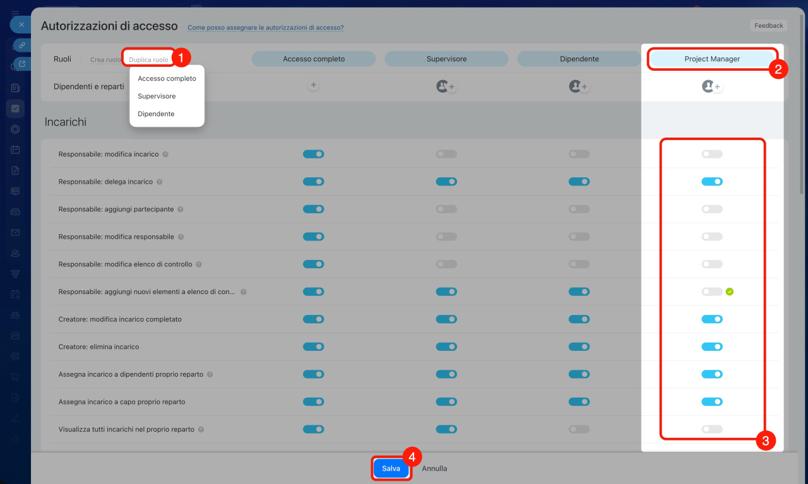The height and width of the screenshot is (484, 808).
Task: Choose 'Dipendente' in duplicate role menu
Action: (156, 114)
